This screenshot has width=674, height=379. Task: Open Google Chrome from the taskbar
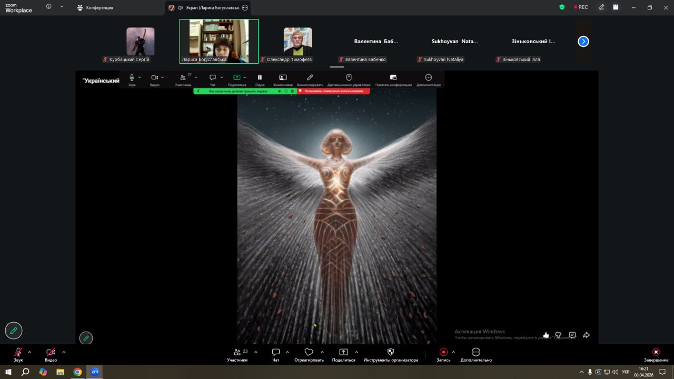click(77, 372)
